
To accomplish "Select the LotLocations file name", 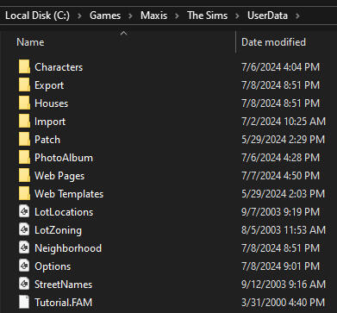I will click(x=64, y=212).
